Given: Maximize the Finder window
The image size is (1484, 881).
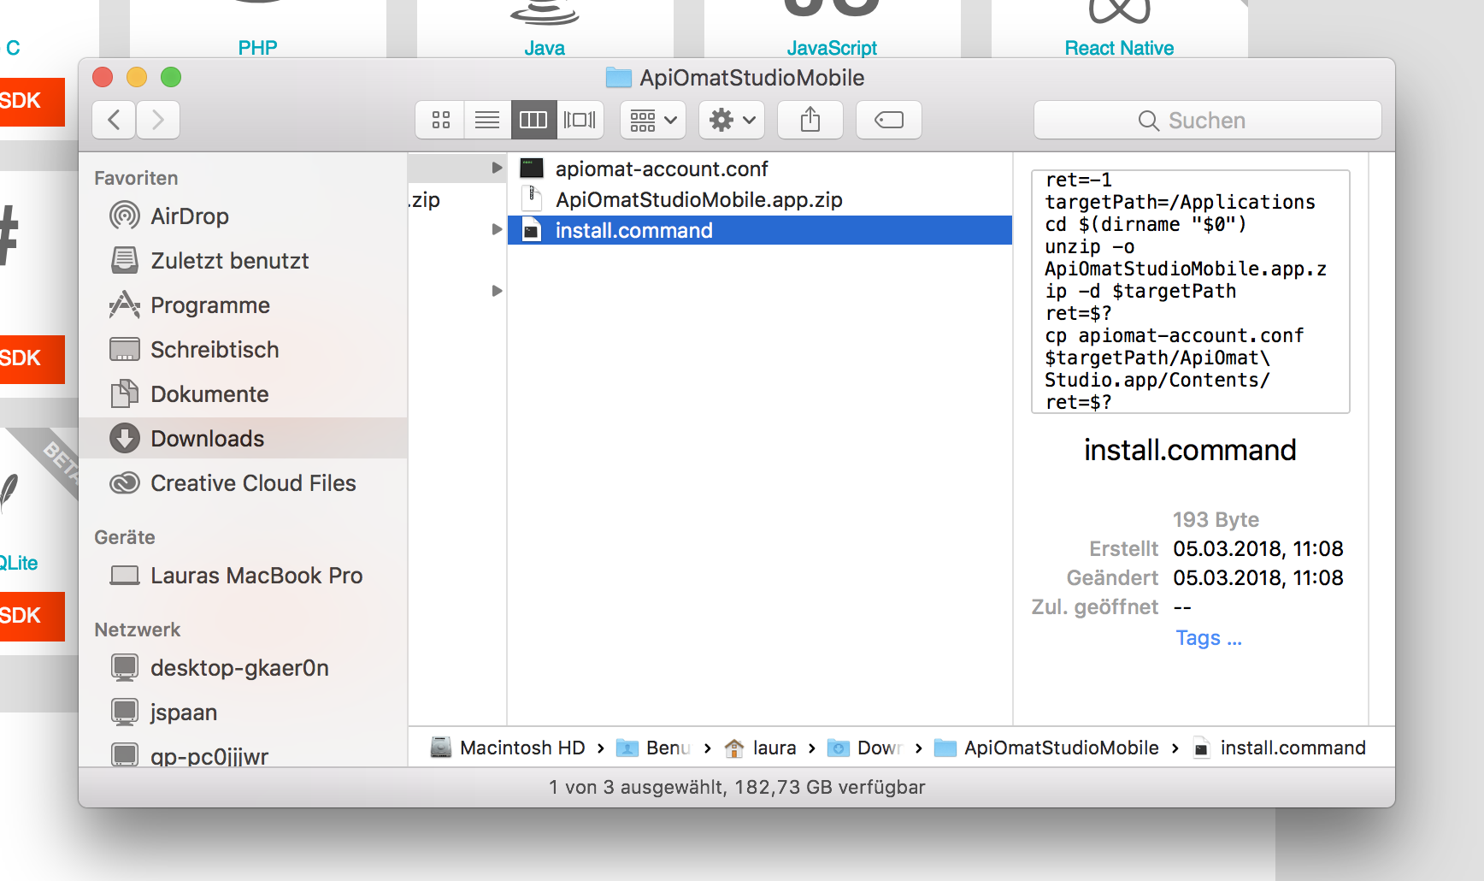Looking at the screenshot, I should pyautogui.click(x=171, y=77).
